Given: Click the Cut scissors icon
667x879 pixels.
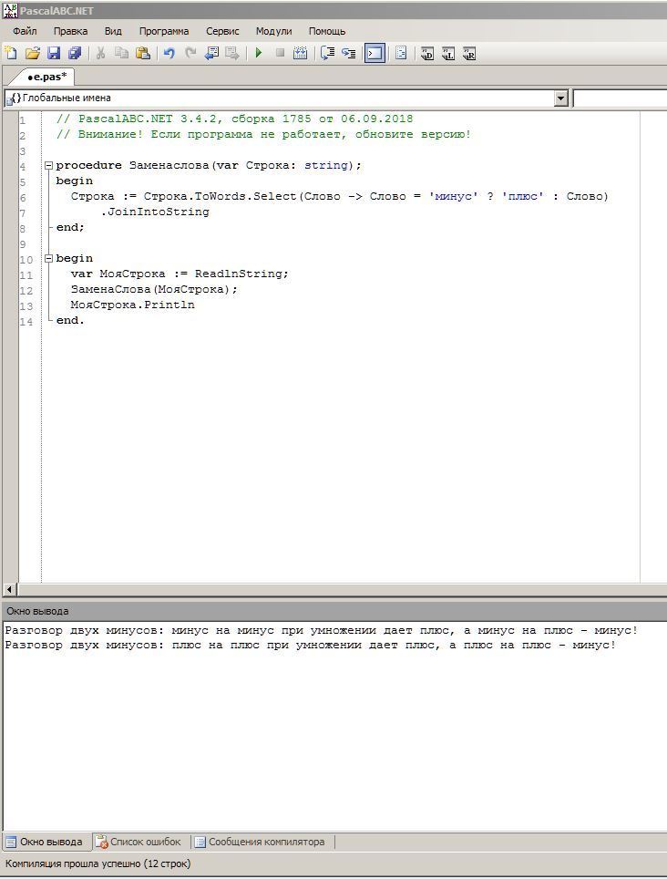Looking at the screenshot, I should click(x=100, y=53).
